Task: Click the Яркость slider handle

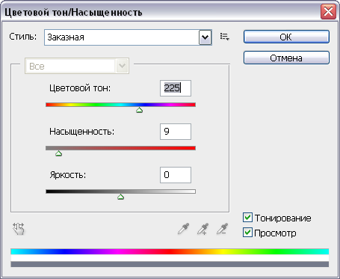Action: pos(121,197)
